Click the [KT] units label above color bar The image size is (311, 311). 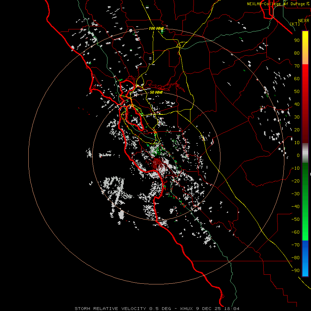pos(295,24)
